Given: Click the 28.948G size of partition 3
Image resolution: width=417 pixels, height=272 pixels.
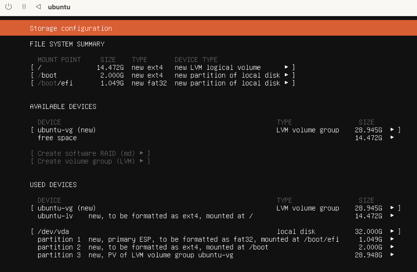Looking at the screenshot, I should point(368,255).
